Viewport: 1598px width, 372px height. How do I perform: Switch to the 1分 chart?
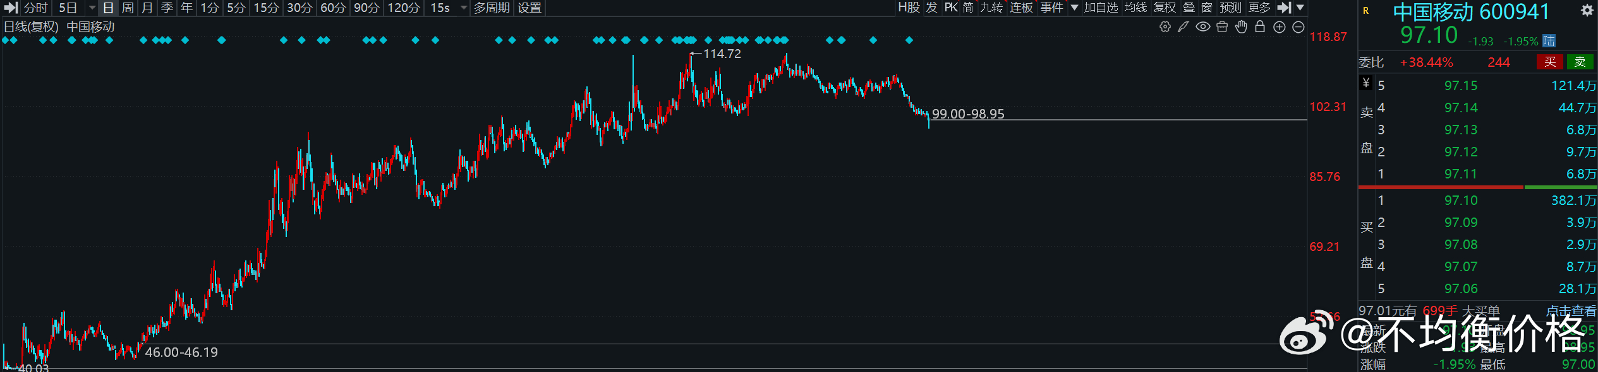click(210, 8)
